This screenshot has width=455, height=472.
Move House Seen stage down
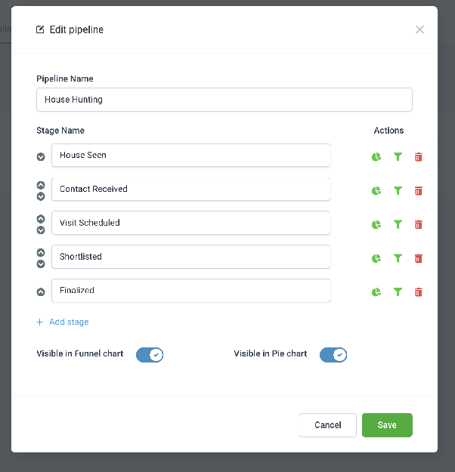(41, 157)
